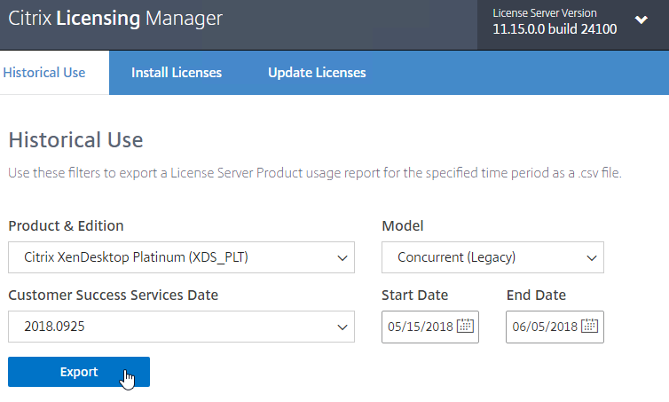
Task: Expand the License Server Version chevron
Action: (x=641, y=20)
